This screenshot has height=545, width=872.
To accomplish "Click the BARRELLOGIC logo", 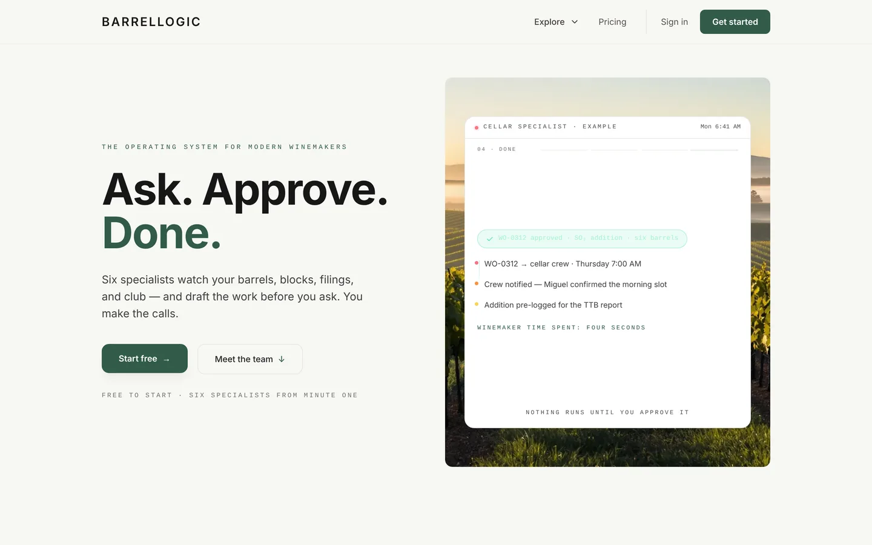I will [x=151, y=22].
